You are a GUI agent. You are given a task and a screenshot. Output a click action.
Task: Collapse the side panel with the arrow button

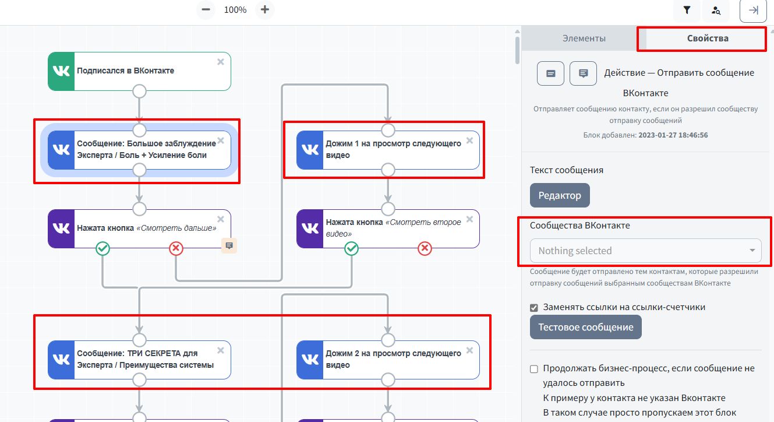point(753,10)
